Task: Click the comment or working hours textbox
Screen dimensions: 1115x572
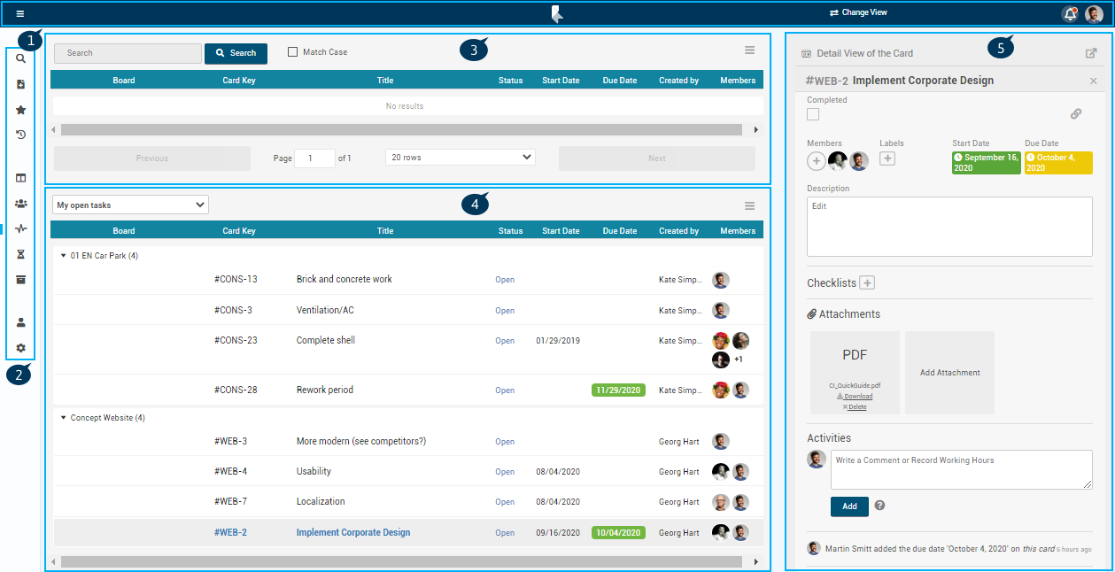Action: (961, 469)
